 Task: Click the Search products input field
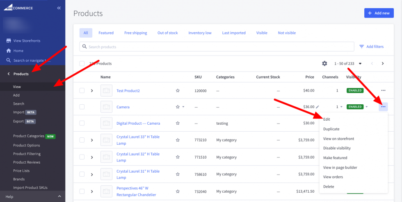coord(217,47)
